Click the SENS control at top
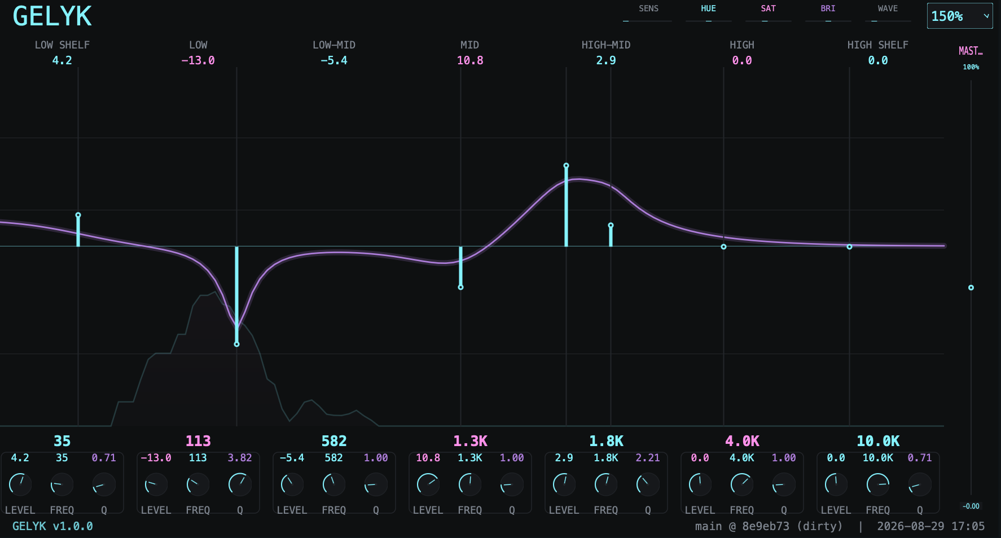The height and width of the screenshot is (538, 1001). point(648,13)
